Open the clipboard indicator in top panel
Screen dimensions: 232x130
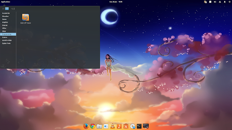coord(205,2)
